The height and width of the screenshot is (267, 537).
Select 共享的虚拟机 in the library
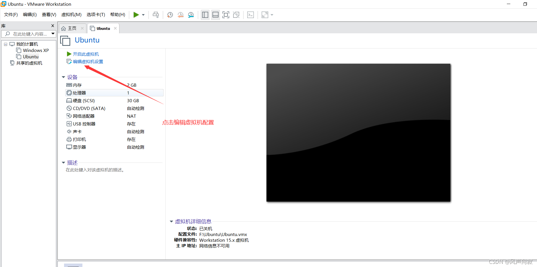pyautogui.click(x=29, y=63)
